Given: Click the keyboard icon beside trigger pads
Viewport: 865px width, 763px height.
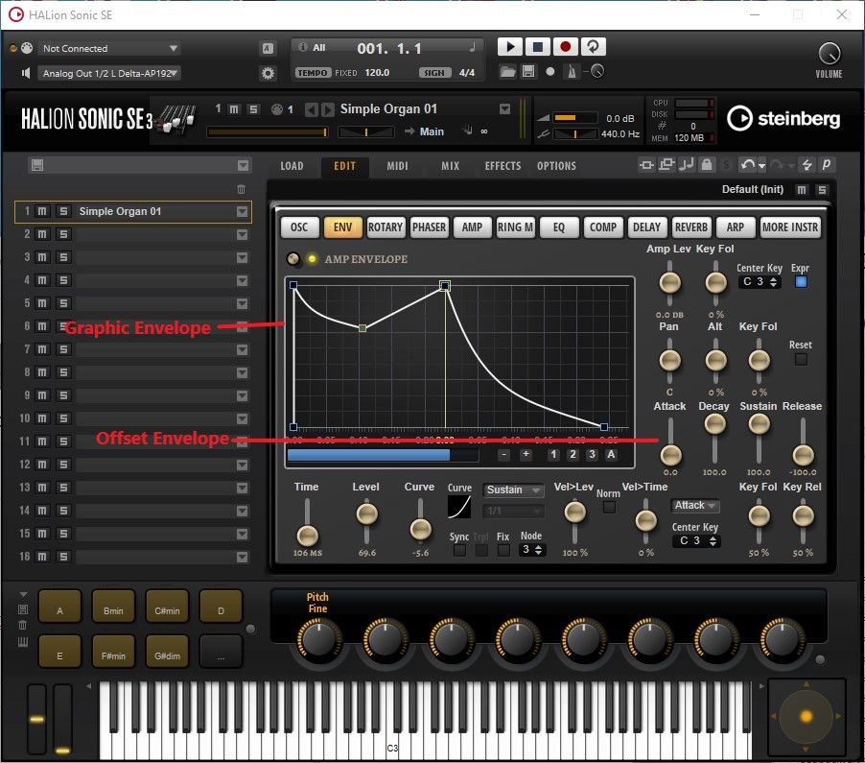Looking at the screenshot, I should (23, 642).
